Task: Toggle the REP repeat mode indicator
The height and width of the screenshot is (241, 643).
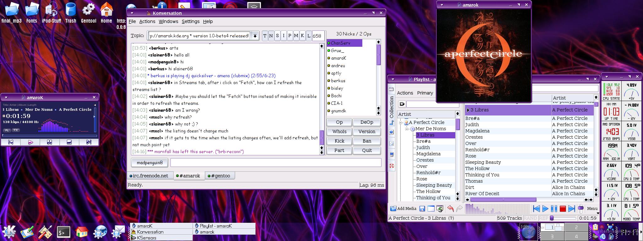Action: (x=543, y=218)
